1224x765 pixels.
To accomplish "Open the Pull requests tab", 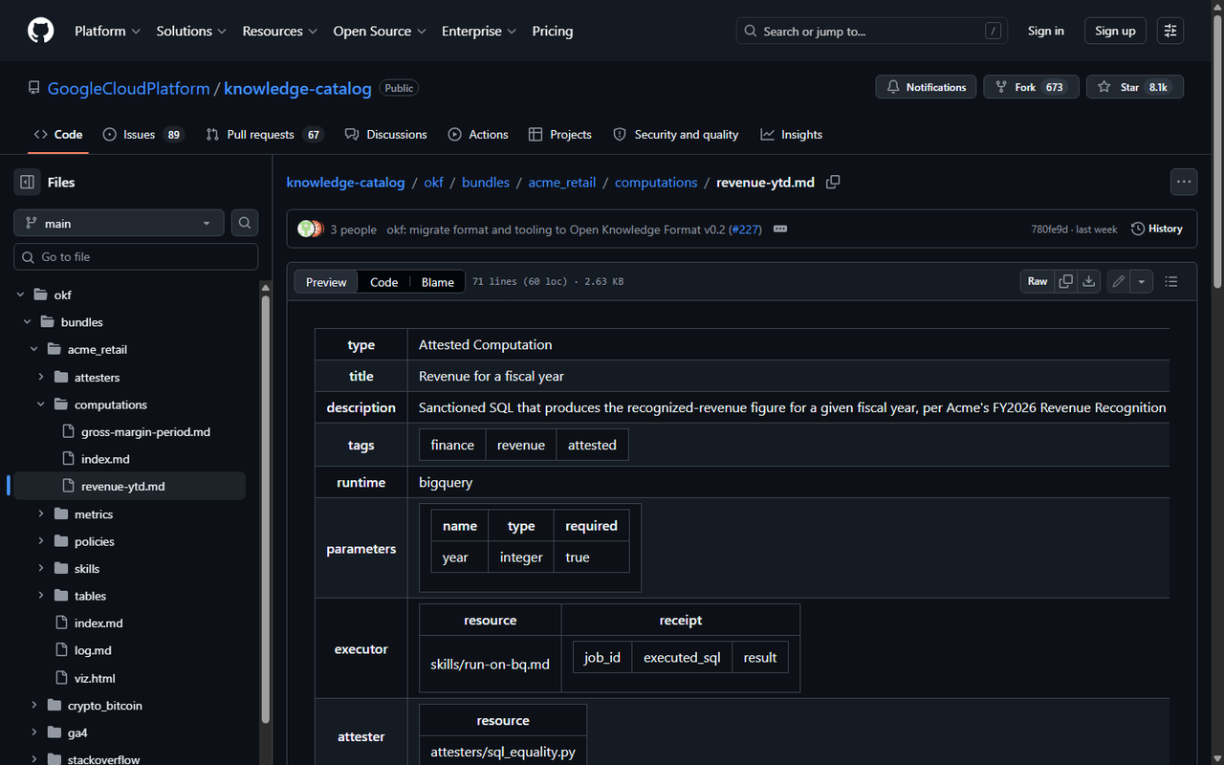I will pos(264,135).
